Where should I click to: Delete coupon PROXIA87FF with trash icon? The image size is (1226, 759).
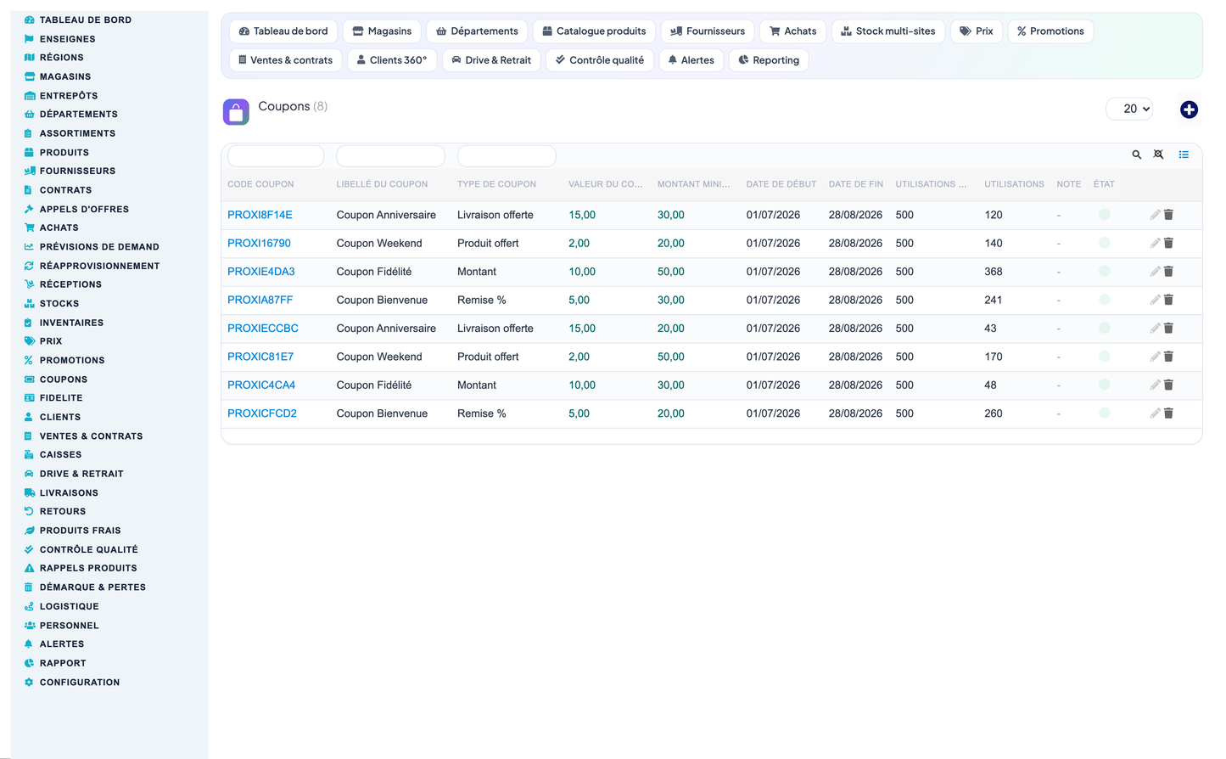pyautogui.click(x=1168, y=300)
